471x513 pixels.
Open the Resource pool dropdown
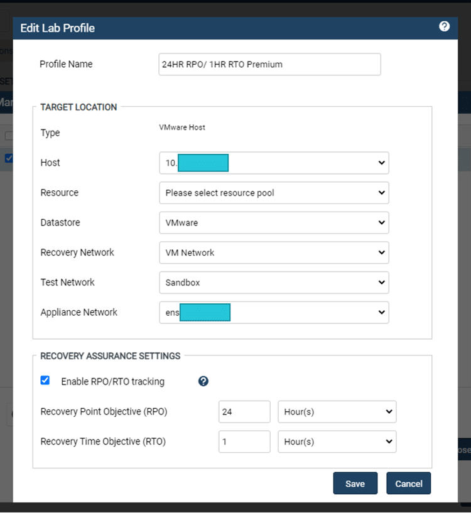pyautogui.click(x=274, y=193)
